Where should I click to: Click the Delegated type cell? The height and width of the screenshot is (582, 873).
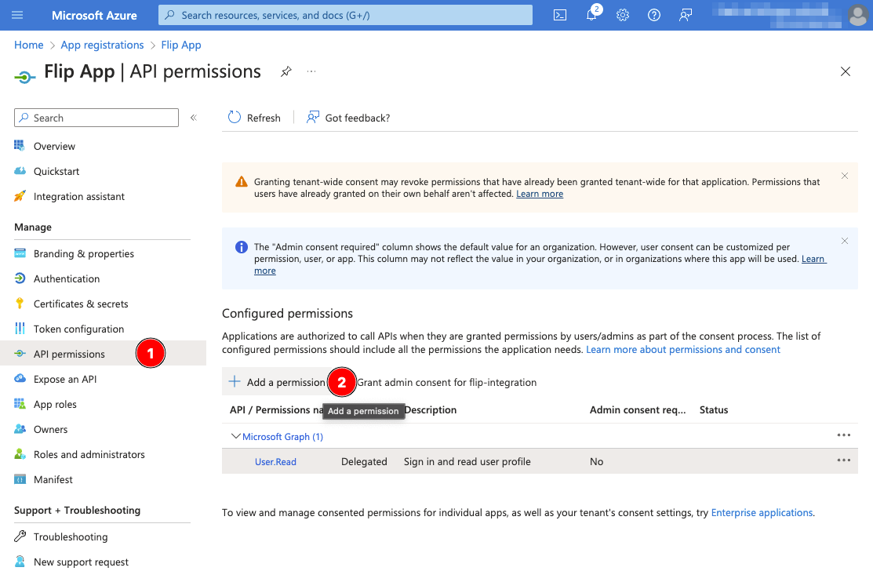364,462
